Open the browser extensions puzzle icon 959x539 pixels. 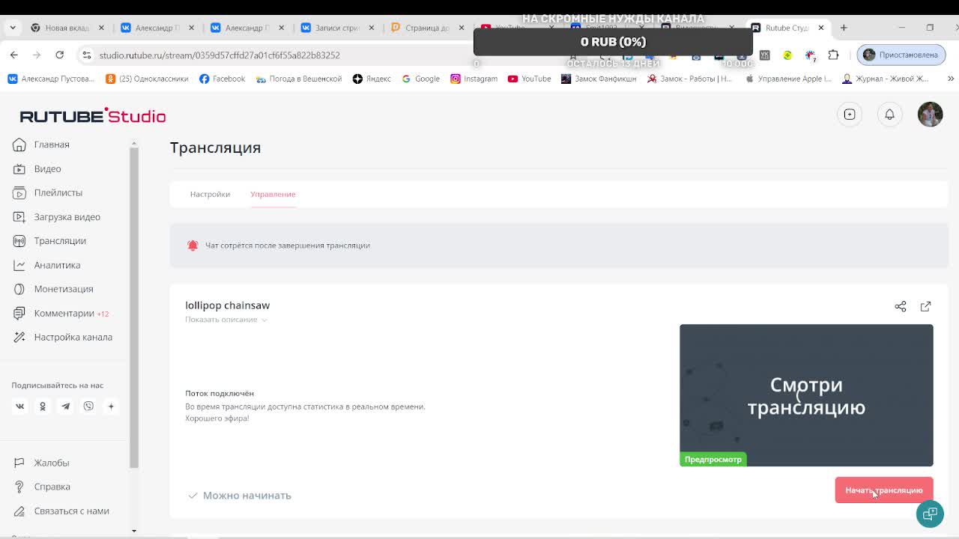[833, 55]
